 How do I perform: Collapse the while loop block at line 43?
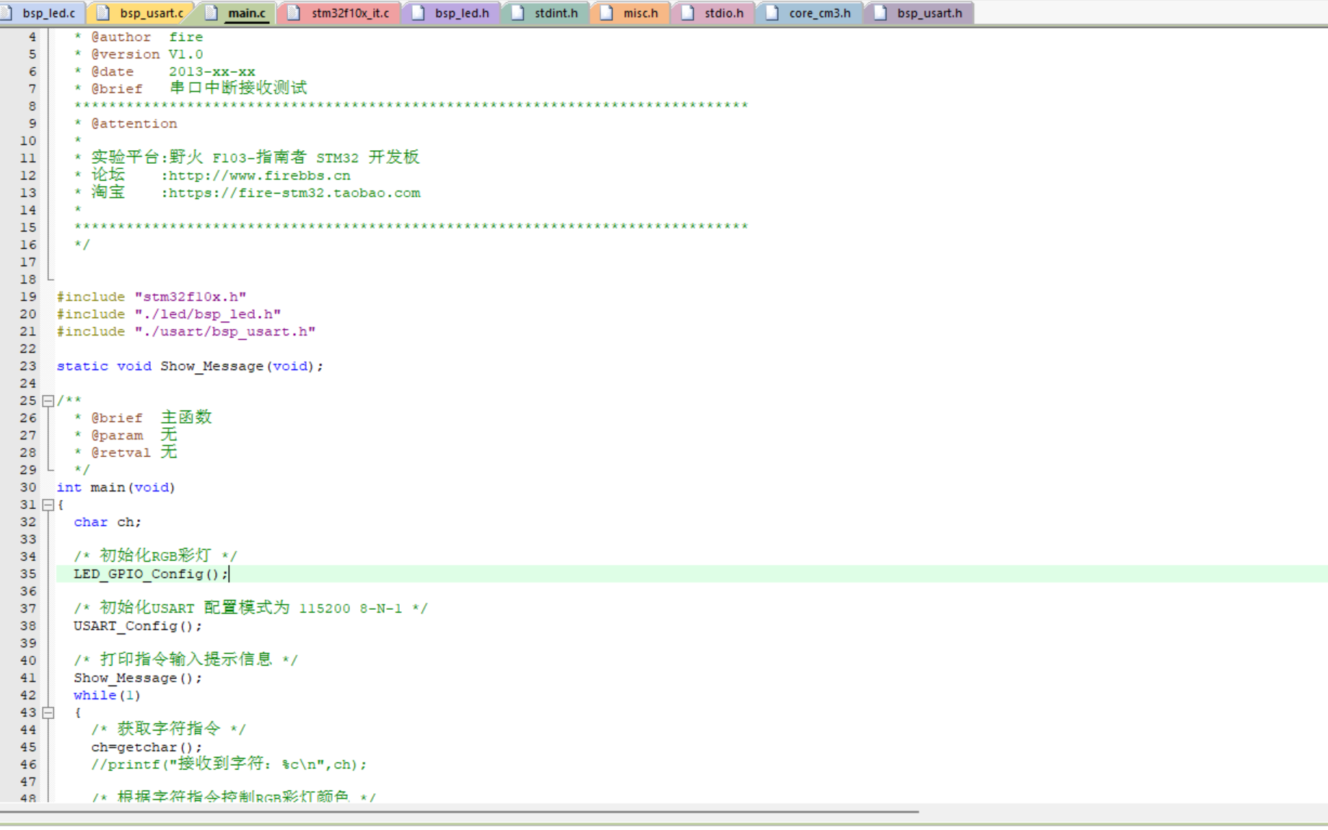click(48, 712)
